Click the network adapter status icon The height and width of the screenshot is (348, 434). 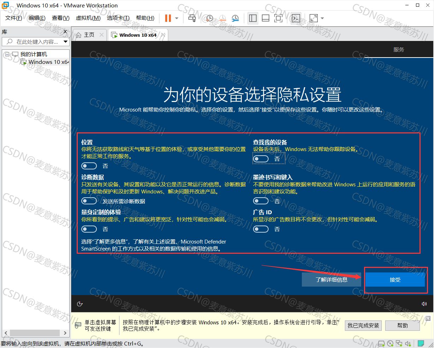(399, 343)
